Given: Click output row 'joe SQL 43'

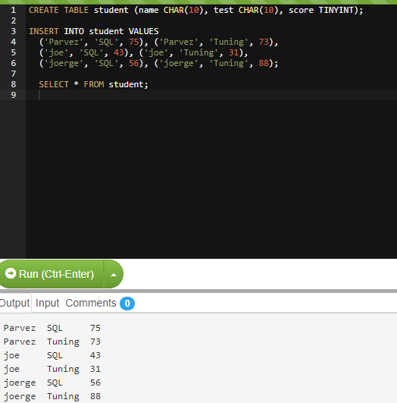Looking at the screenshot, I should pyautogui.click(x=52, y=355).
